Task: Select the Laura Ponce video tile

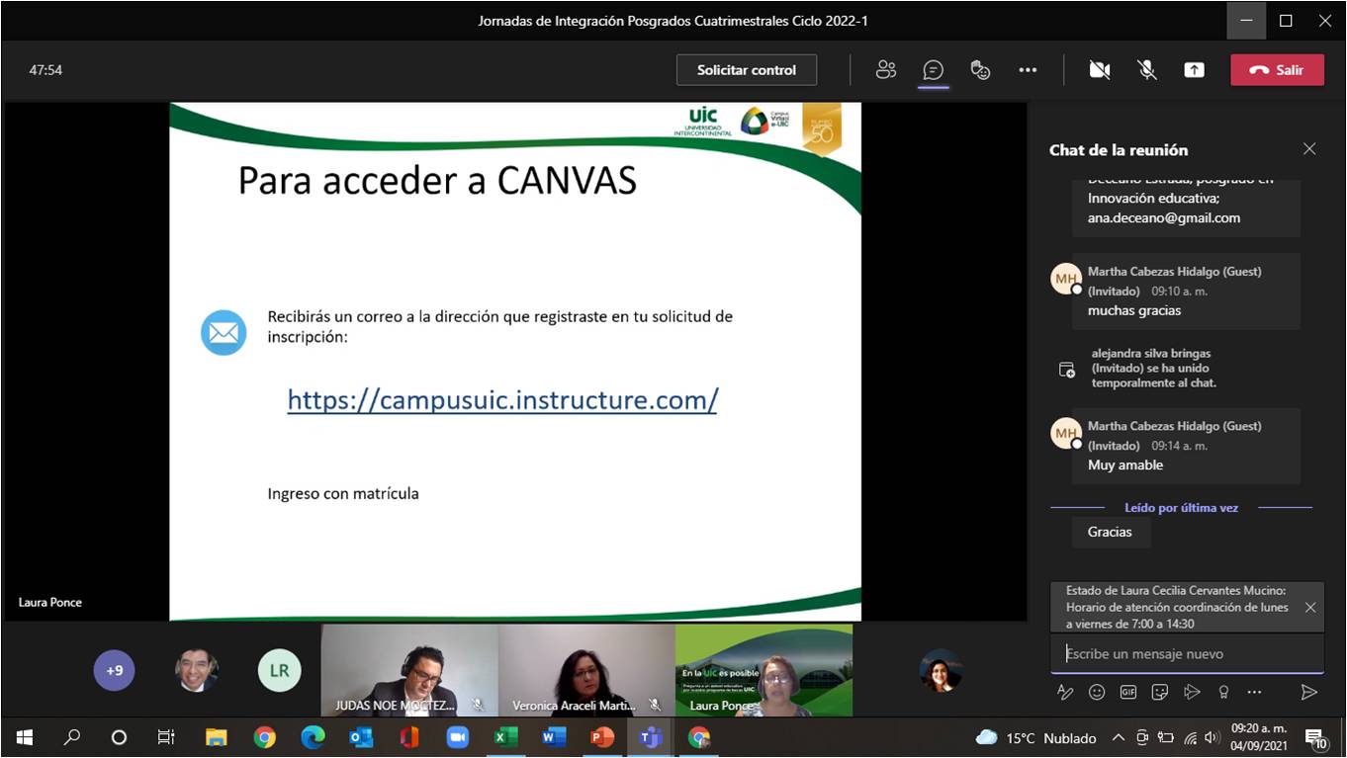Action: click(x=763, y=670)
